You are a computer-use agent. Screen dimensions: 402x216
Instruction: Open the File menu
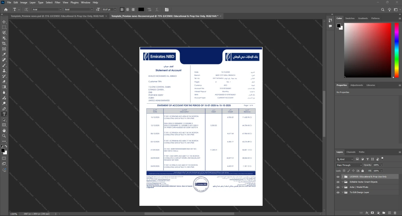[x=9, y=2]
